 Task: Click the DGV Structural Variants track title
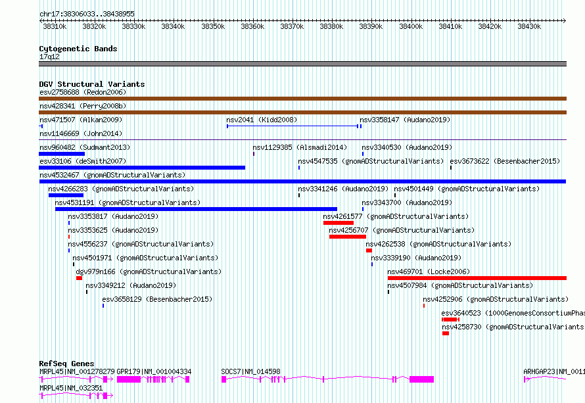[x=92, y=84]
